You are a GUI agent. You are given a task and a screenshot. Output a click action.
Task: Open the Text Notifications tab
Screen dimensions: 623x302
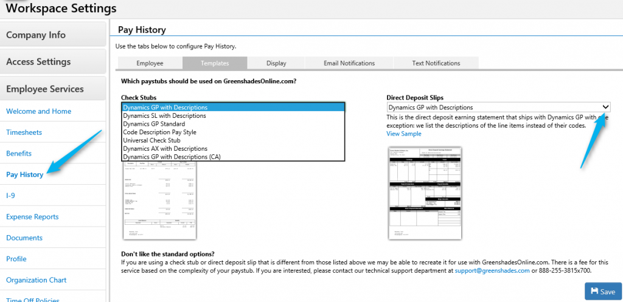[436, 63]
